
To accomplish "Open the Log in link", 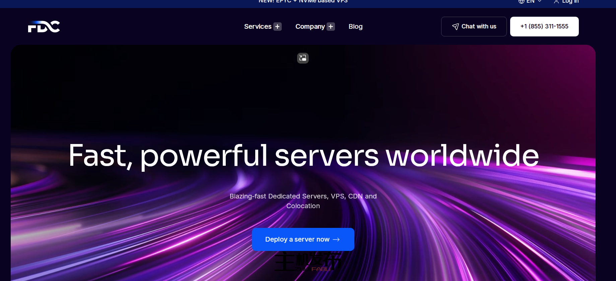I will tap(570, 2).
